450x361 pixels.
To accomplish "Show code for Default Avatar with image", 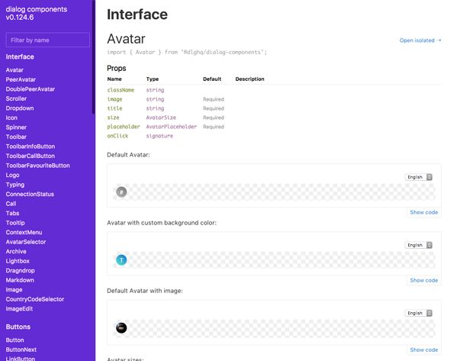I will (x=424, y=350).
